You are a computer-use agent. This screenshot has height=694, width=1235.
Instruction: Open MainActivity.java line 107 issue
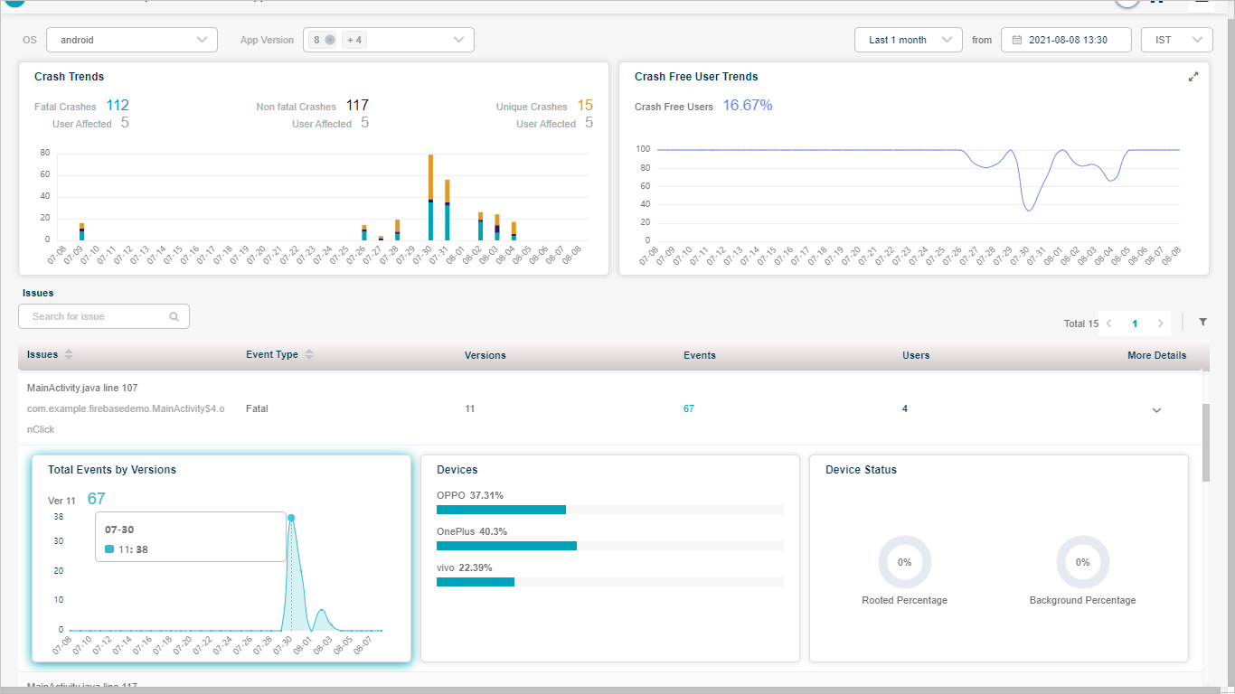click(82, 388)
